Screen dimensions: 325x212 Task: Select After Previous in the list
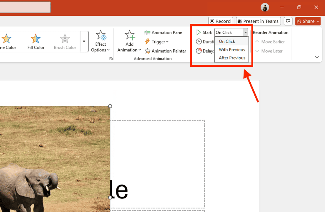[232, 58]
